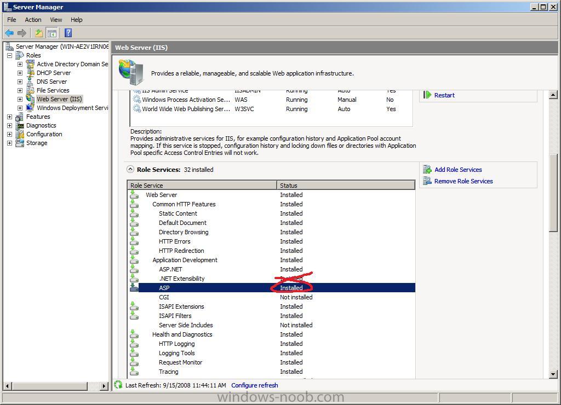Image resolution: width=561 pixels, height=405 pixels.
Task: Open the blue Help toolbar icon
Action: click(68, 33)
